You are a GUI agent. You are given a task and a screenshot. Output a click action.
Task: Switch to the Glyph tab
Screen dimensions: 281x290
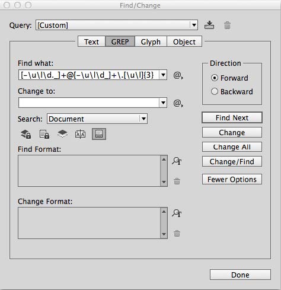[151, 42]
